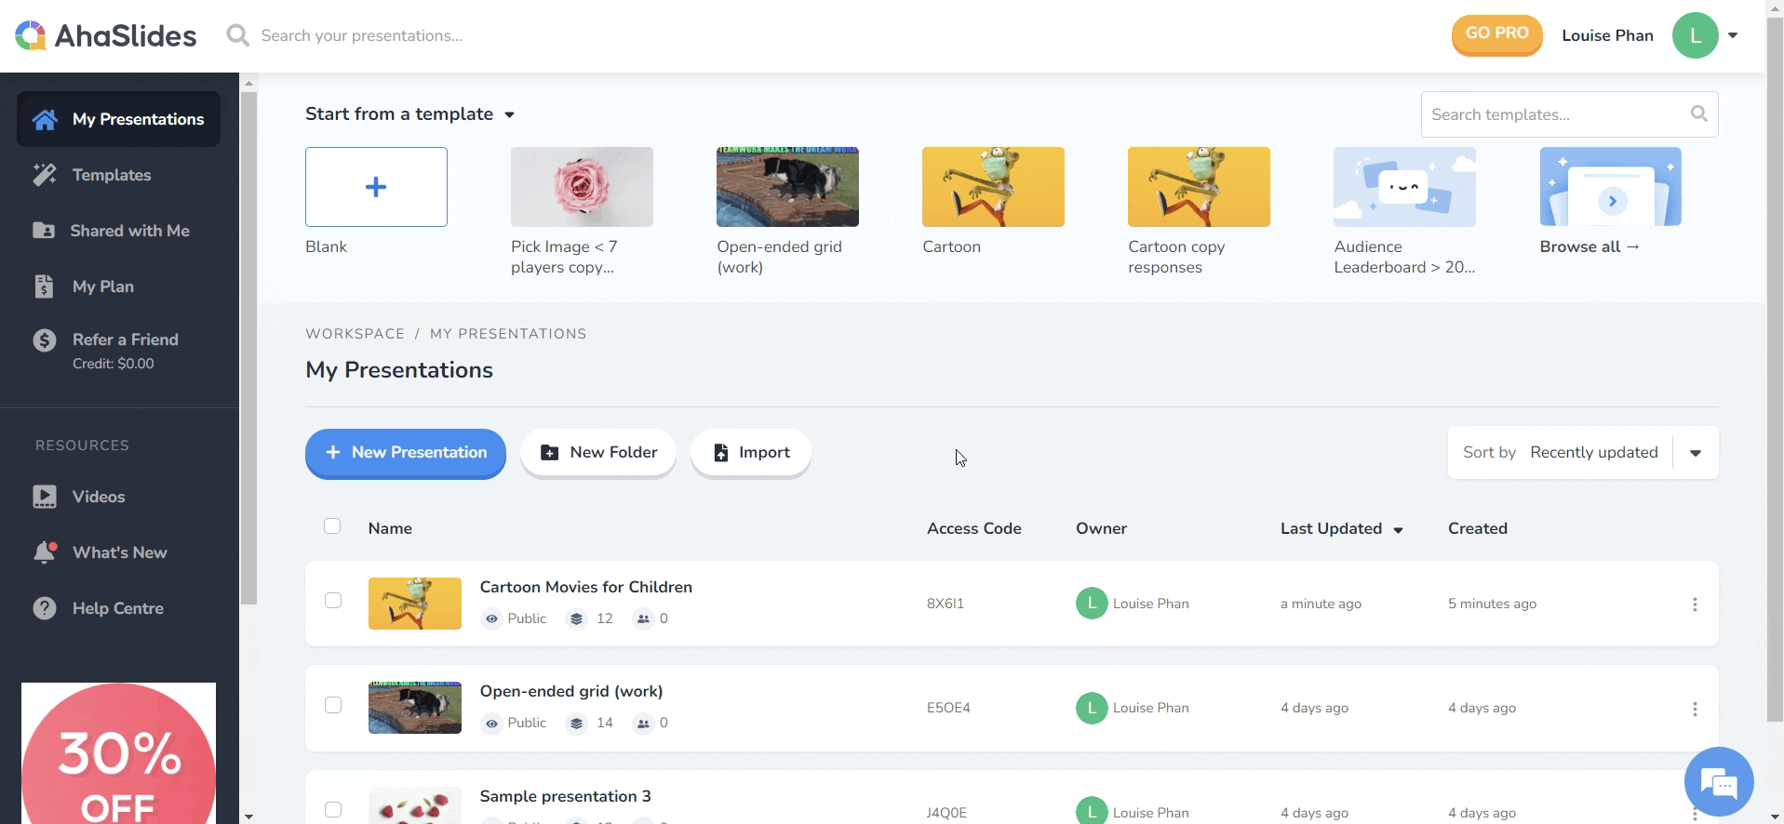Viewport: 1784px width, 824px height.
Task: Click the L profile avatar in header
Action: 1695,35
